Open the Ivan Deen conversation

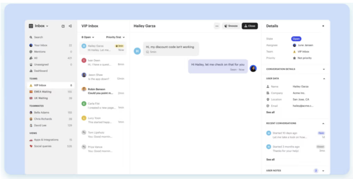pos(103,63)
